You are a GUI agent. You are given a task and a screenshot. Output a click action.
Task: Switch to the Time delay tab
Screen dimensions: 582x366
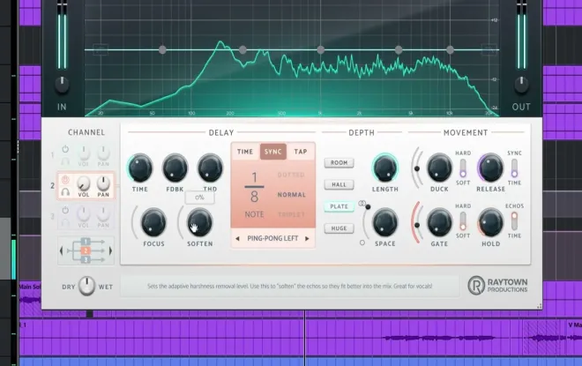(x=245, y=152)
